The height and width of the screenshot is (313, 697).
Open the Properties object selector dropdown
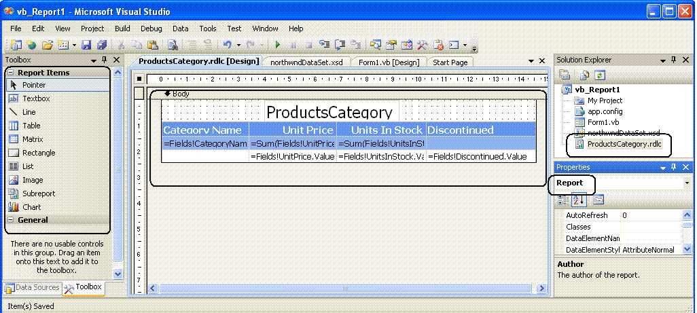click(x=687, y=183)
